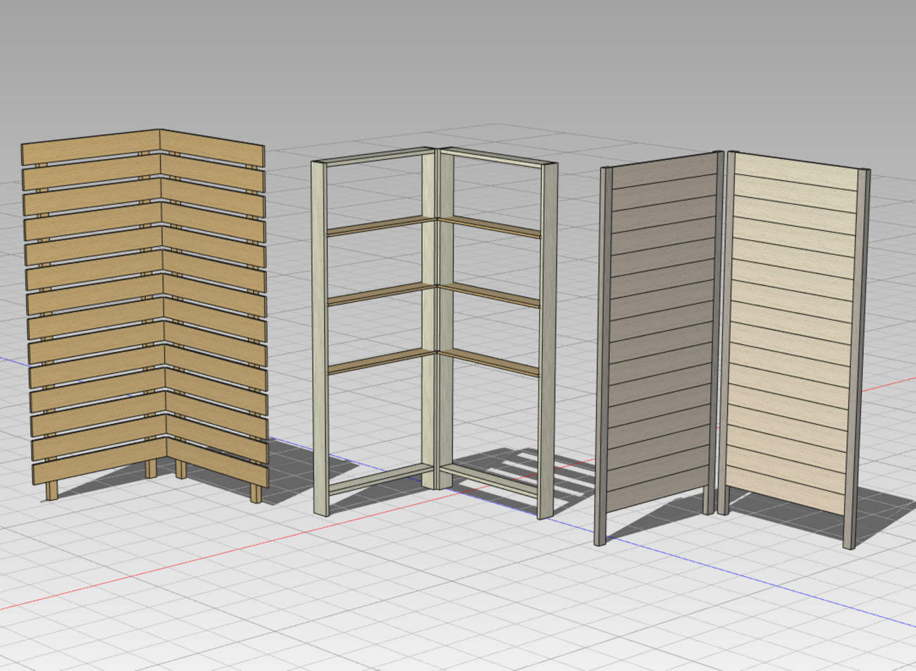Click the blue axis line in the lower right

tap(810, 597)
